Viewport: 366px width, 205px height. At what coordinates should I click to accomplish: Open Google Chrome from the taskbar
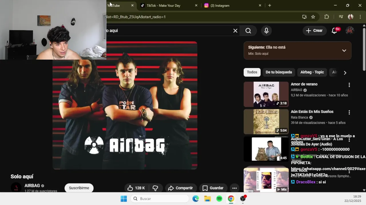[231, 199]
